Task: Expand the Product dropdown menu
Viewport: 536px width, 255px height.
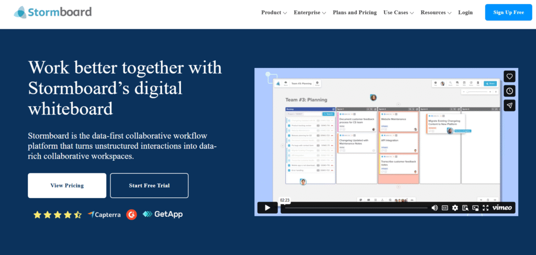Action: (274, 13)
